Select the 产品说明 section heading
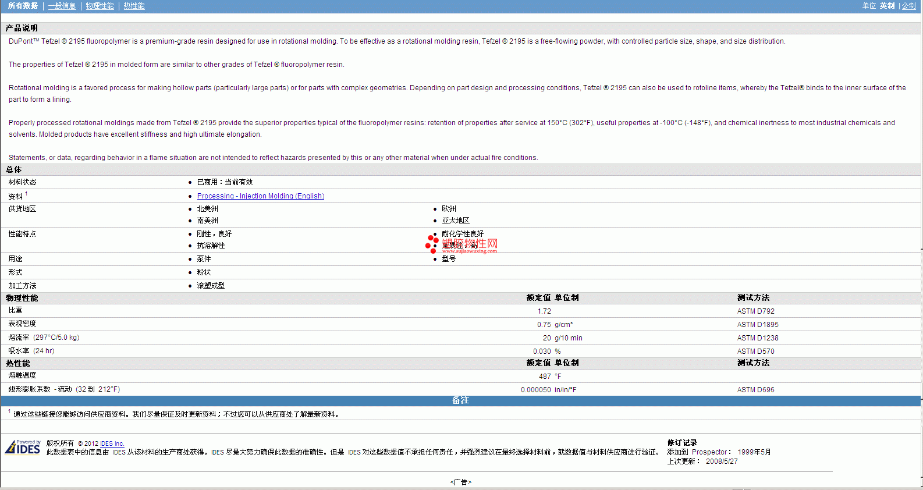 (22, 28)
